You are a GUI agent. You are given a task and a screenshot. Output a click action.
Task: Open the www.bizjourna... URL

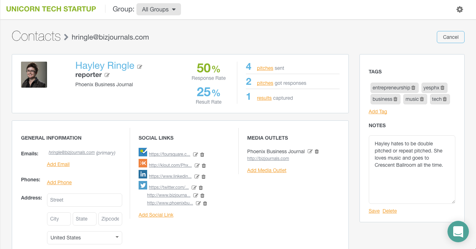(x=169, y=196)
